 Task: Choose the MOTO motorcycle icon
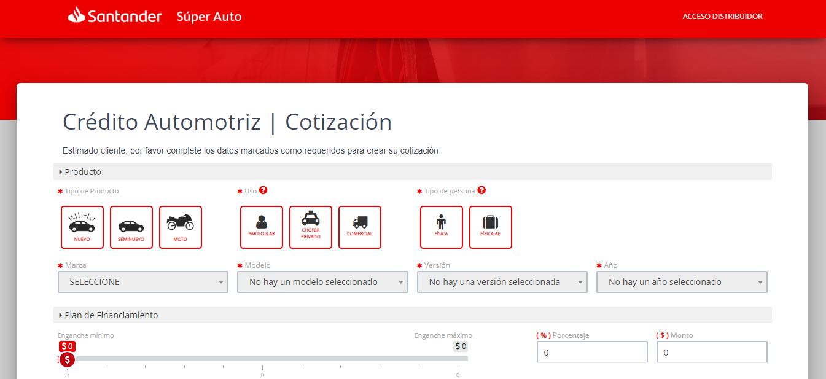click(180, 227)
